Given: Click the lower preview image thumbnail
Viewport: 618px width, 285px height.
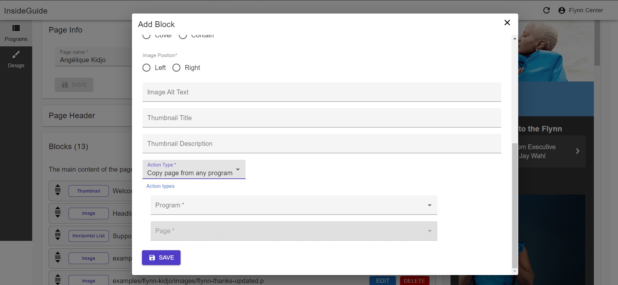Looking at the screenshot, I should [x=552, y=240].
